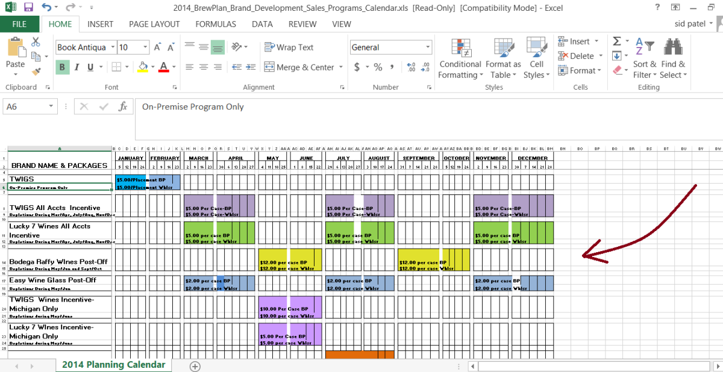The width and height of the screenshot is (723, 372).
Task: Switch to PAGE LAYOUT tab
Action: 154,24
